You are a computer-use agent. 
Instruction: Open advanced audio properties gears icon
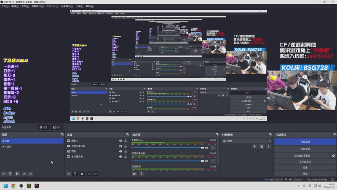click(134, 174)
